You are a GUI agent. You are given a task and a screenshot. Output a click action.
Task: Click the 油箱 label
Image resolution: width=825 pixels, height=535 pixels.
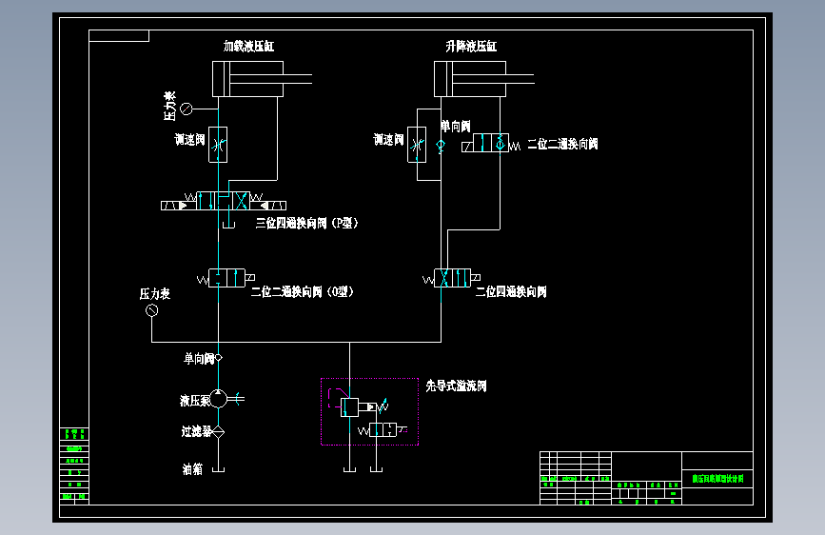tap(192, 469)
